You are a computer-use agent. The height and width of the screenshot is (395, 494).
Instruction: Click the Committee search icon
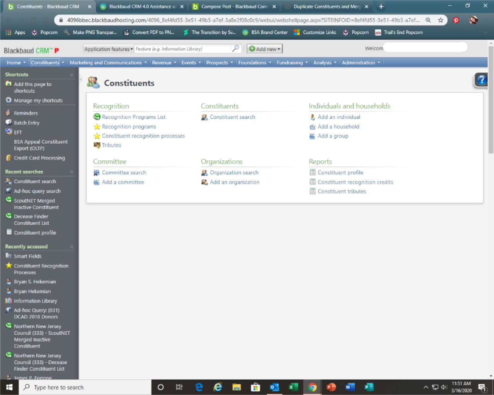tap(96, 173)
